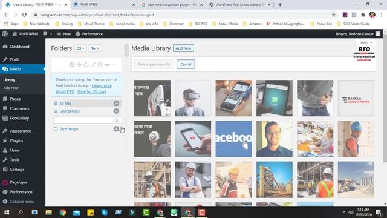Screen dimensions: 387x218
Task: Select the rearrange/move folder tool
Action: [x=79, y=65]
